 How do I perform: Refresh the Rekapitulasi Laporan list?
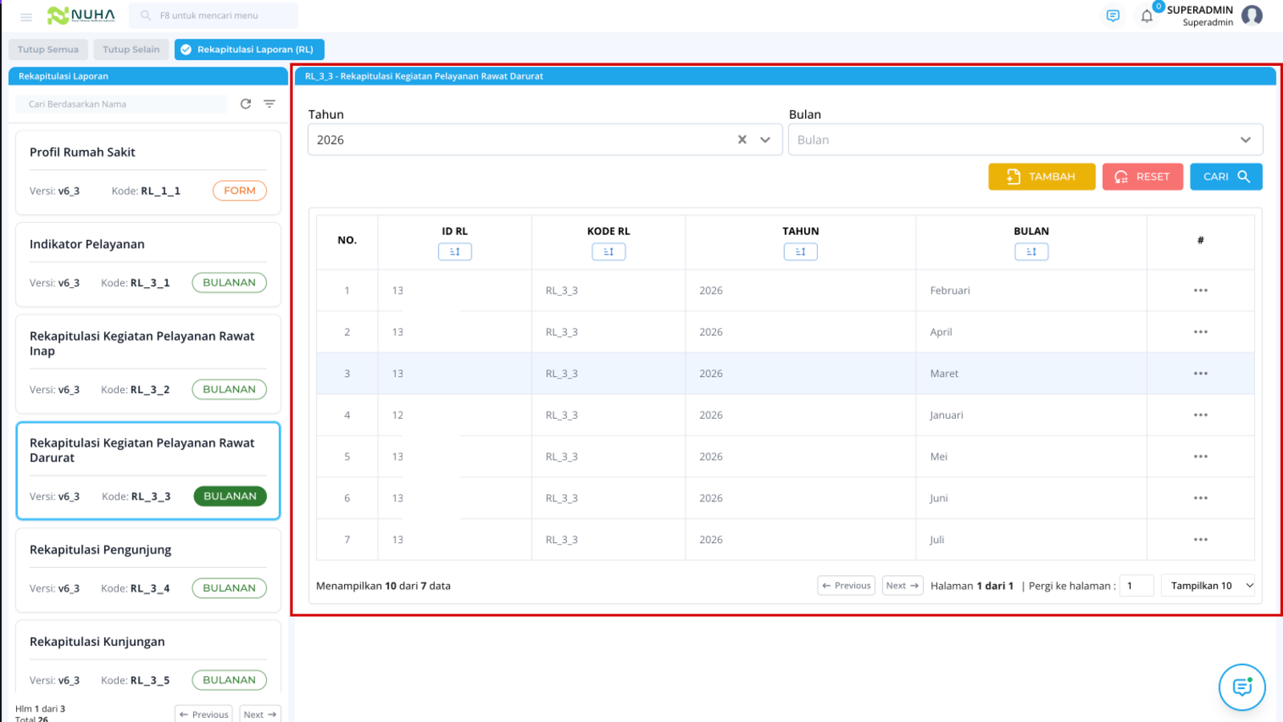click(x=246, y=103)
